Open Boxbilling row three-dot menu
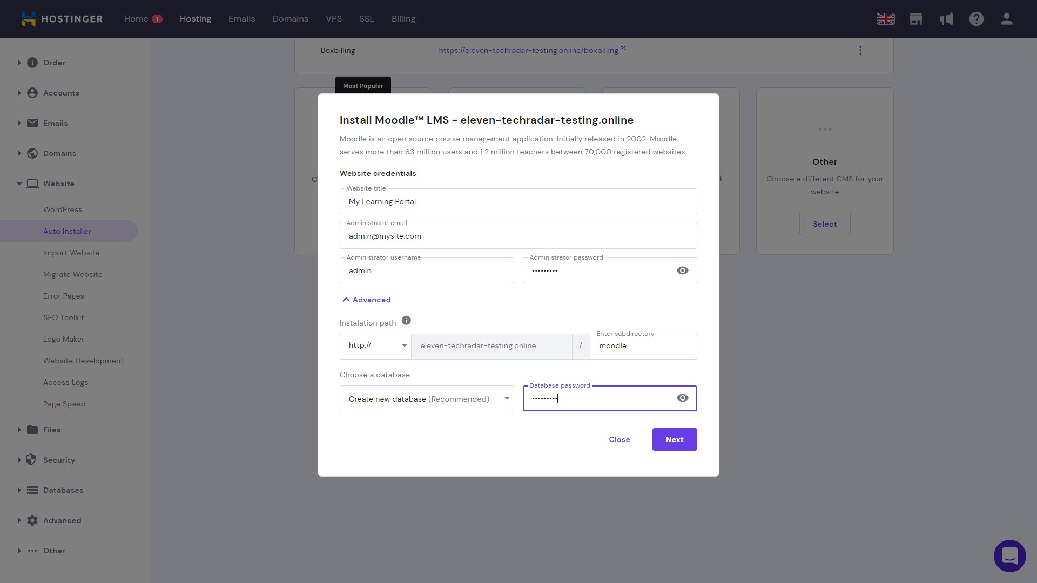Screen dimensions: 1037x583 pos(860,50)
